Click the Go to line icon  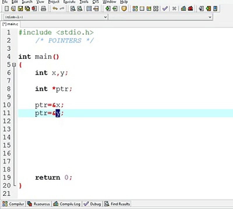click(96, 8)
